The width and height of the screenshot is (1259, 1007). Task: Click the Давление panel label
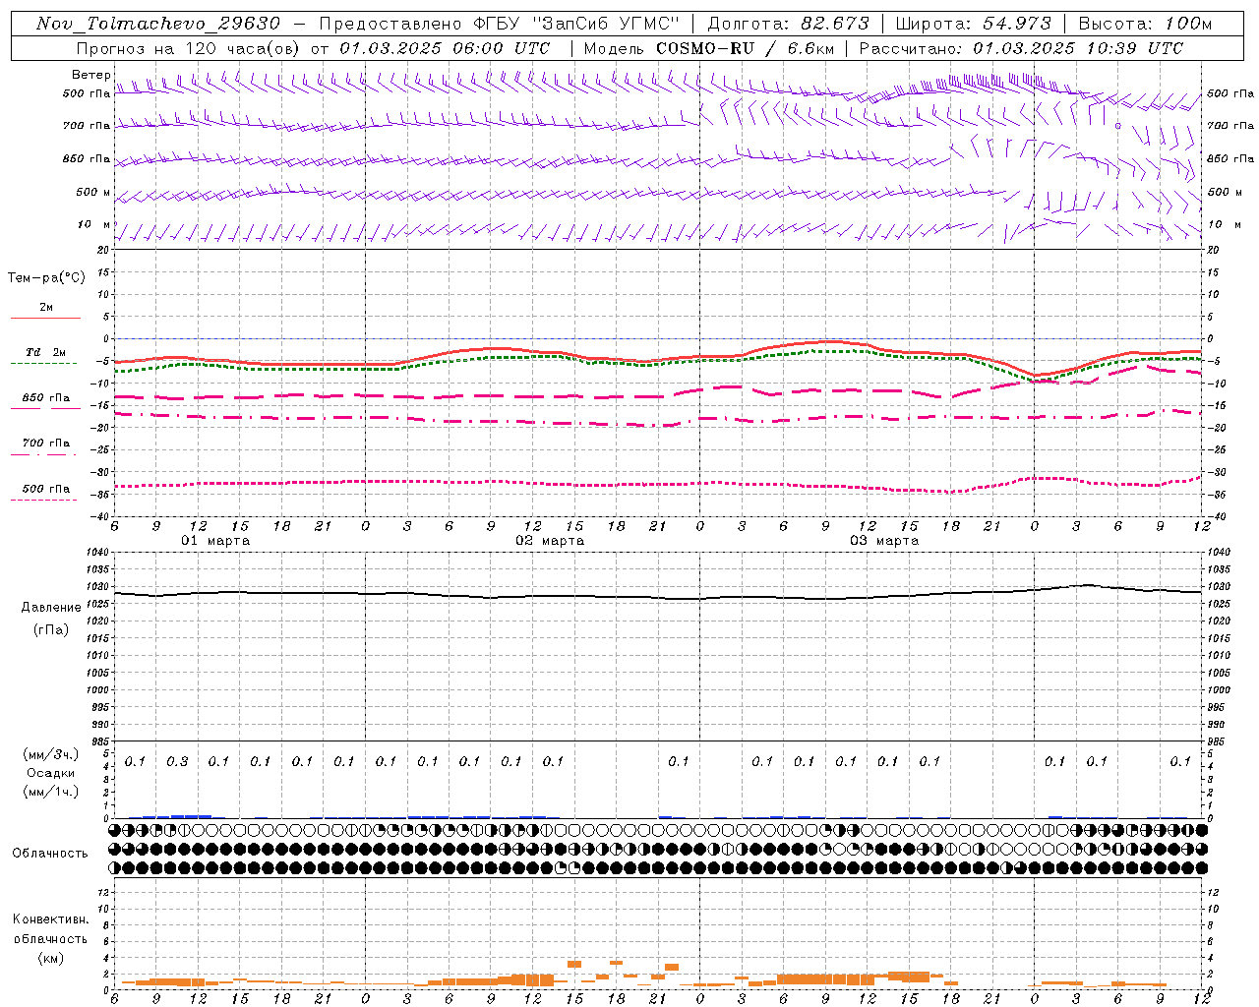51,608
